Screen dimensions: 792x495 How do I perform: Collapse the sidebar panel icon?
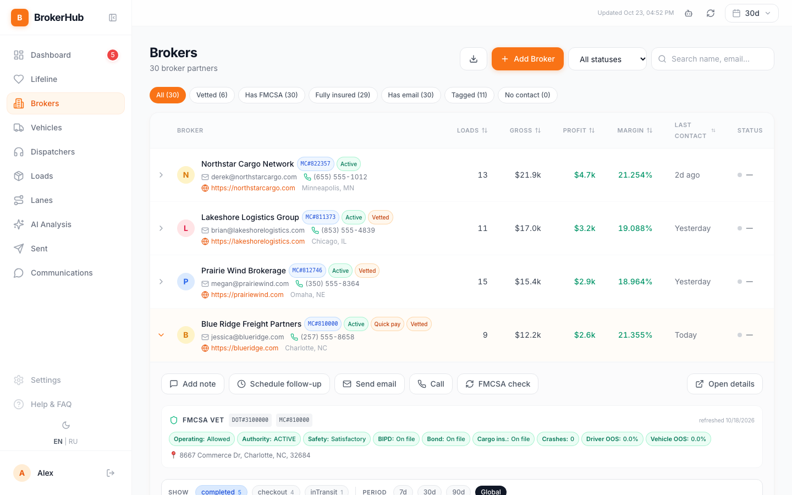[x=113, y=18]
